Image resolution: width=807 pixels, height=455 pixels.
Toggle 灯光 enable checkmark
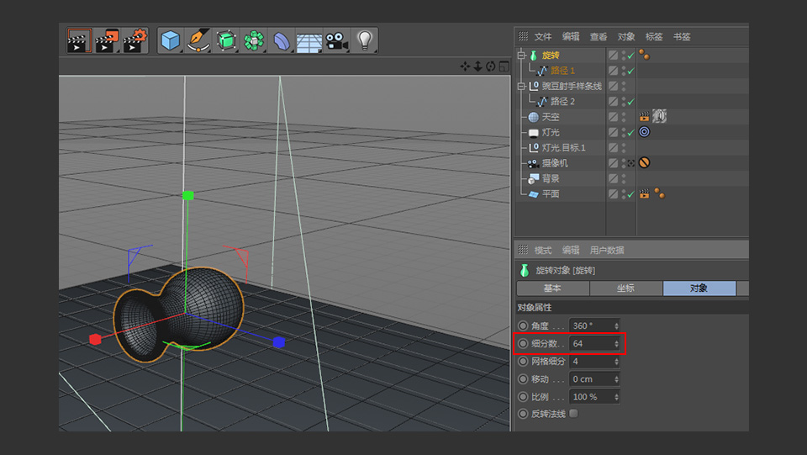(631, 132)
